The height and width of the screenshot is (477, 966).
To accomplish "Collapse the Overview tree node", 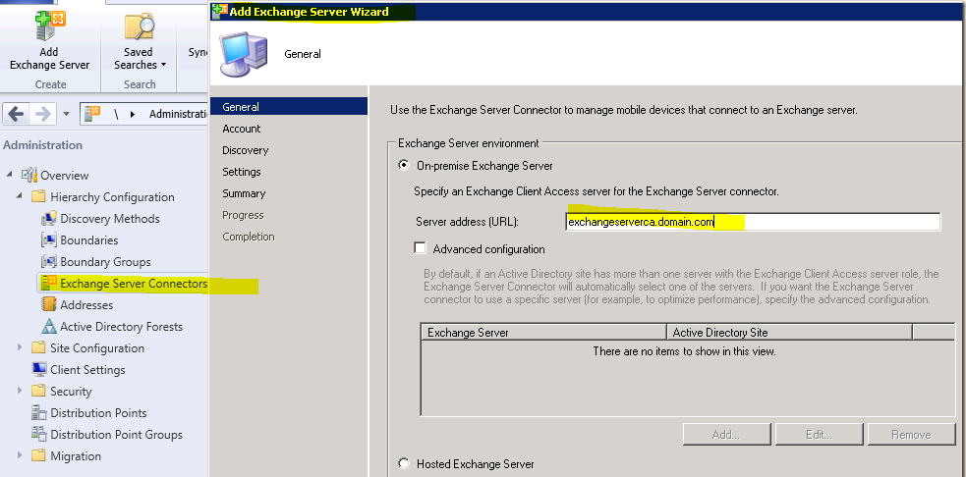I will click(x=9, y=175).
